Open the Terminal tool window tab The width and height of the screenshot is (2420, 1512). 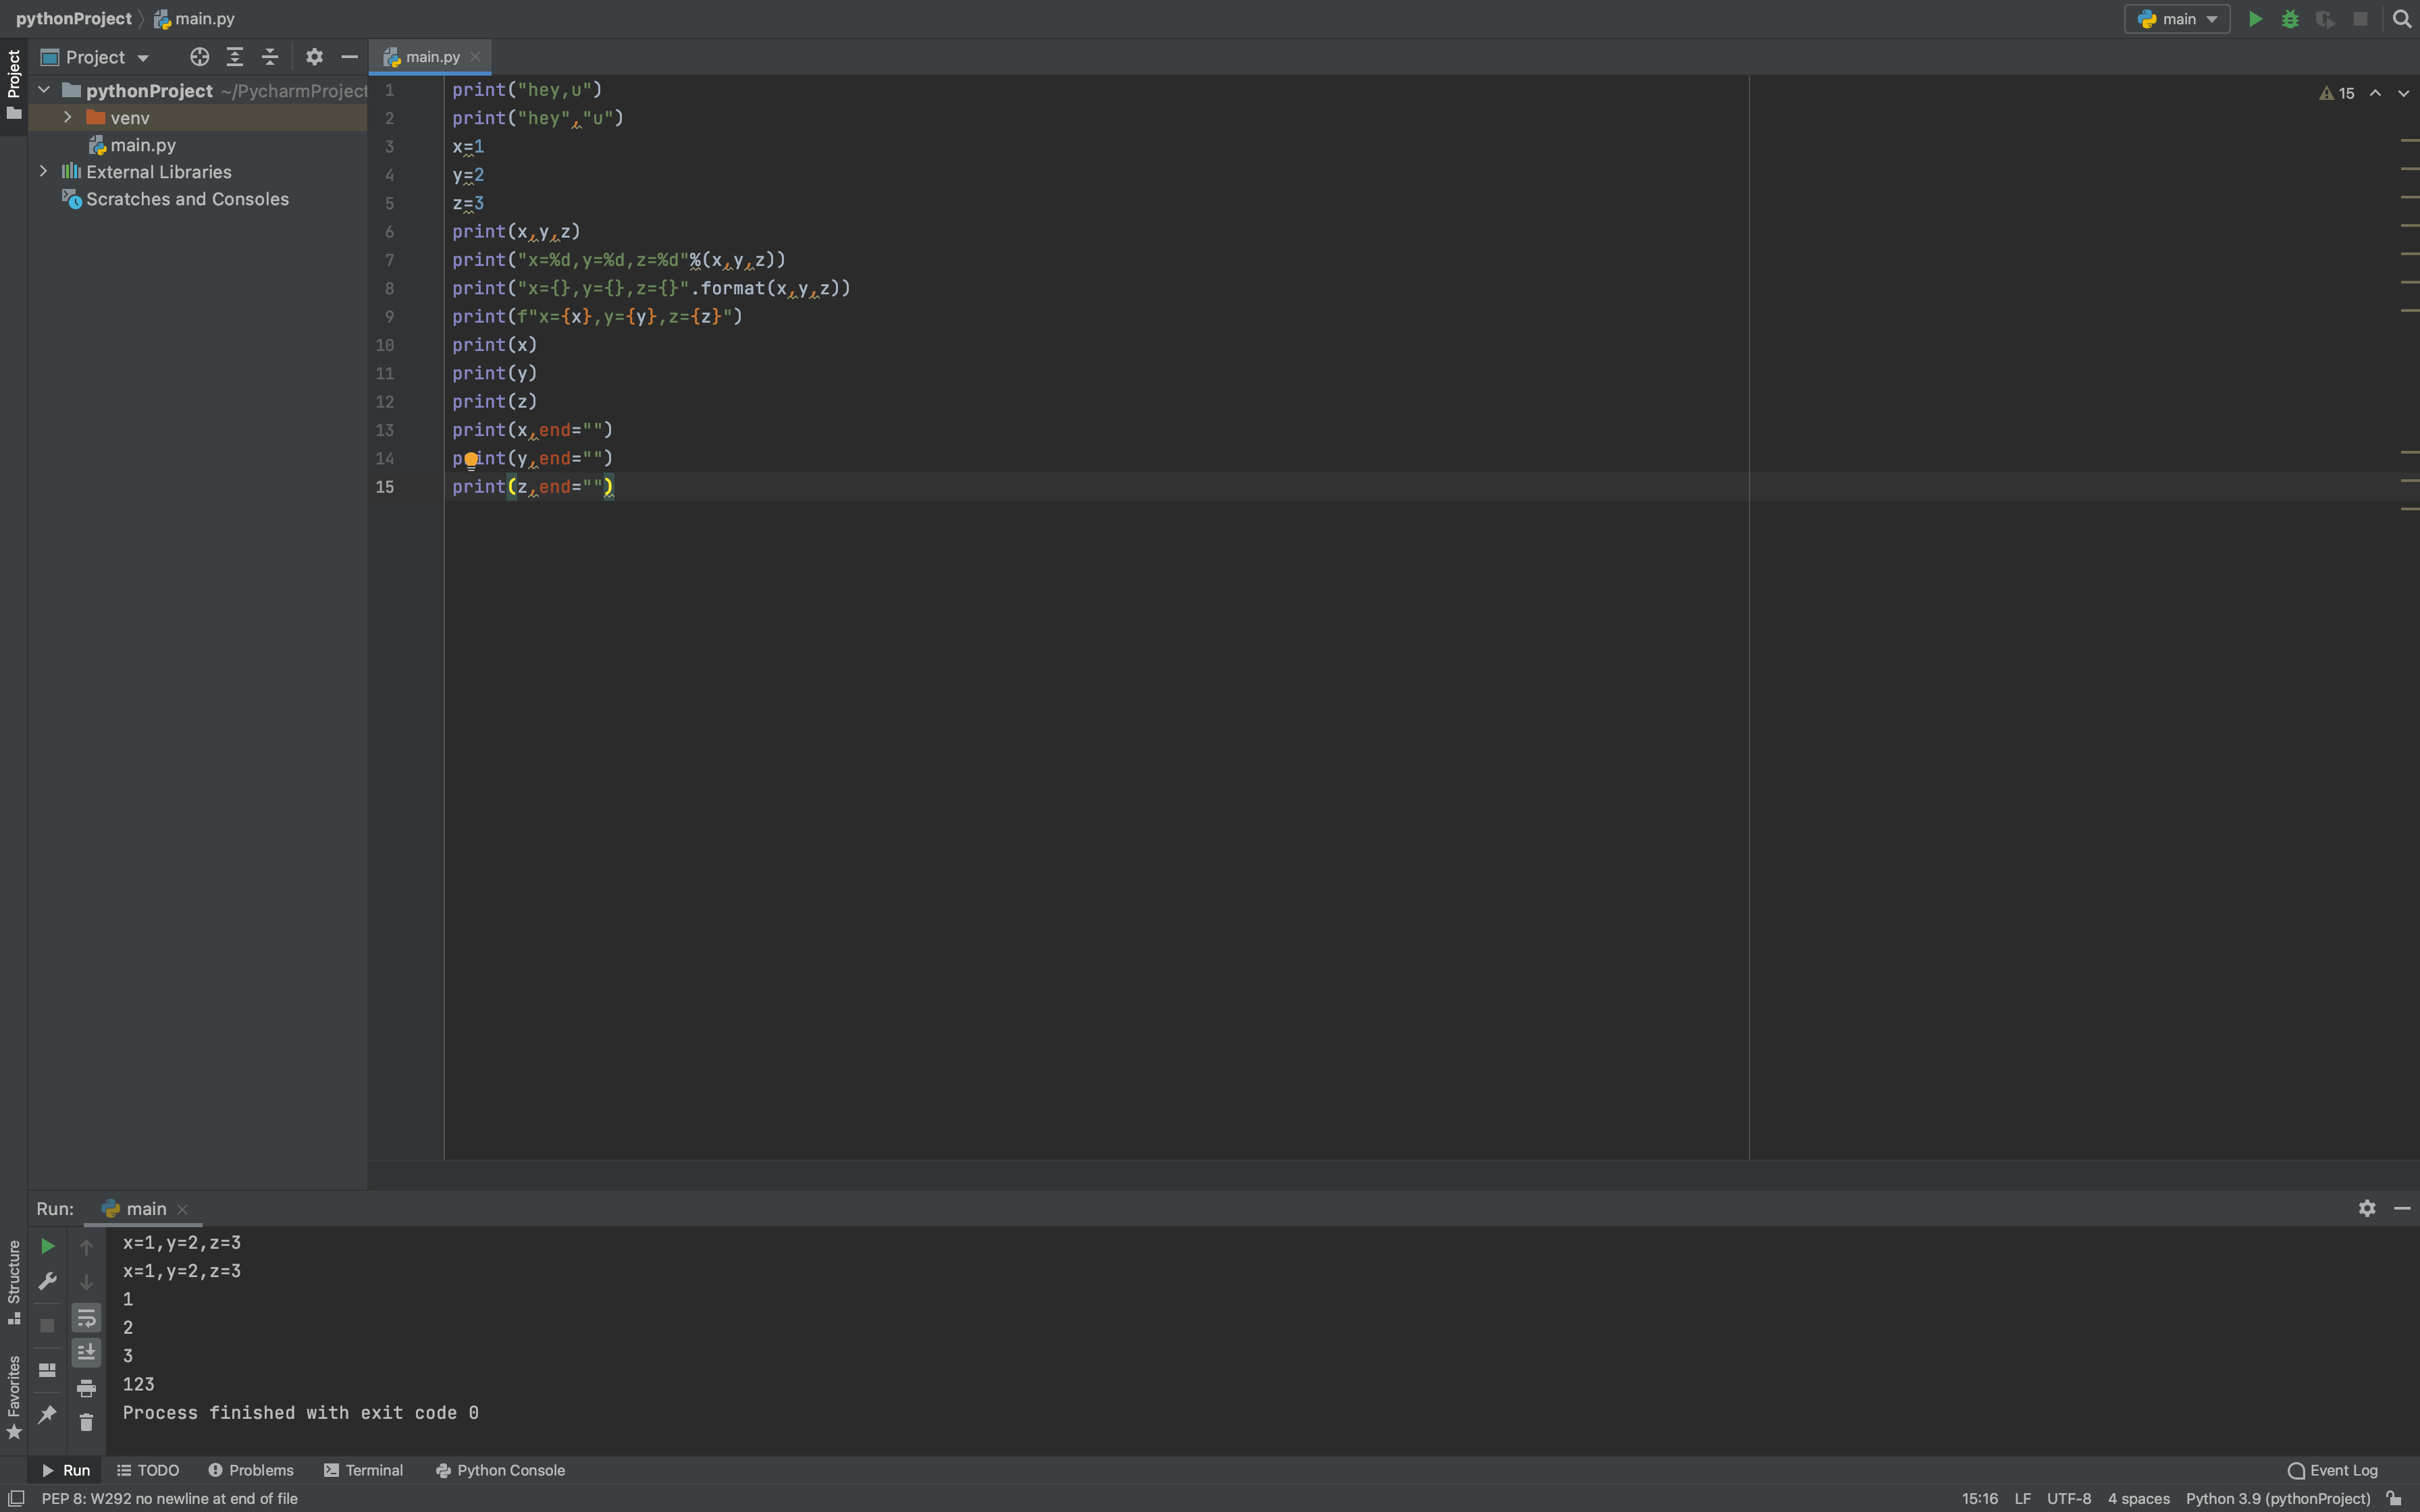tap(363, 1470)
